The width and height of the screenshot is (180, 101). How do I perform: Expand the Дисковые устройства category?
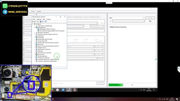(x=35, y=33)
